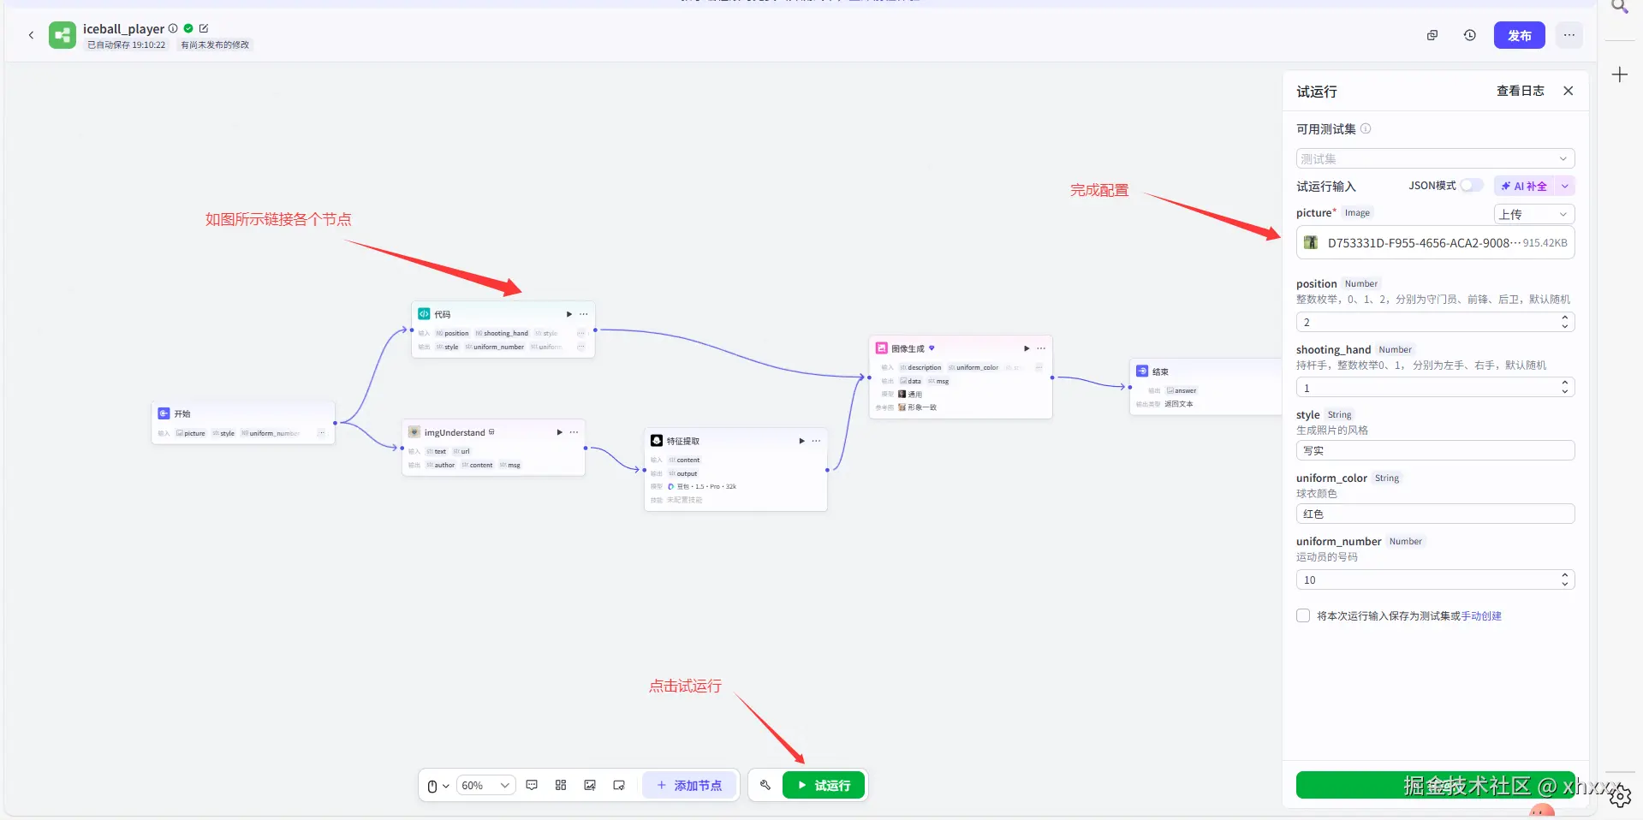Select the imgUnderstand node thumbnail icon
This screenshot has width=1643, height=820.
pos(414,432)
